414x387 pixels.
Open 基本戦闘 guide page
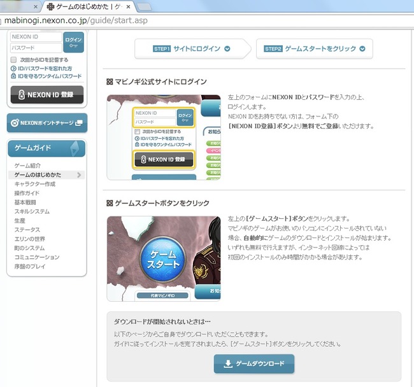coord(25,202)
